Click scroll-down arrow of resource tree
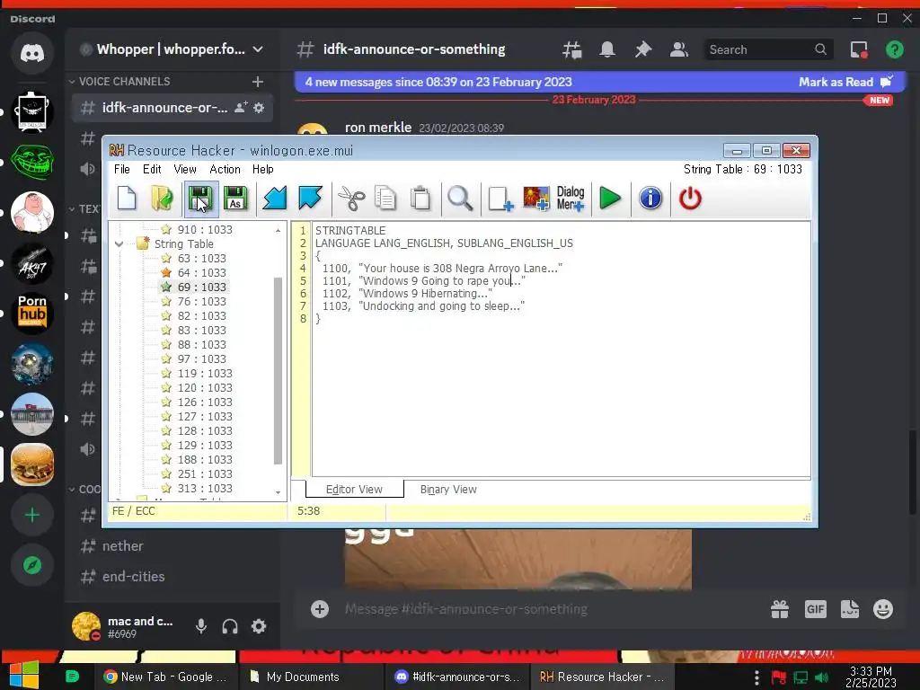This screenshot has width=920, height=690. coord(279,493)
